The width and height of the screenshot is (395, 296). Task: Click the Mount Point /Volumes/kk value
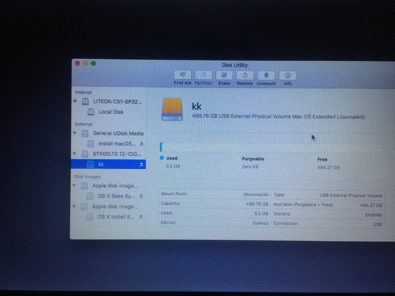tap(256, 195)
